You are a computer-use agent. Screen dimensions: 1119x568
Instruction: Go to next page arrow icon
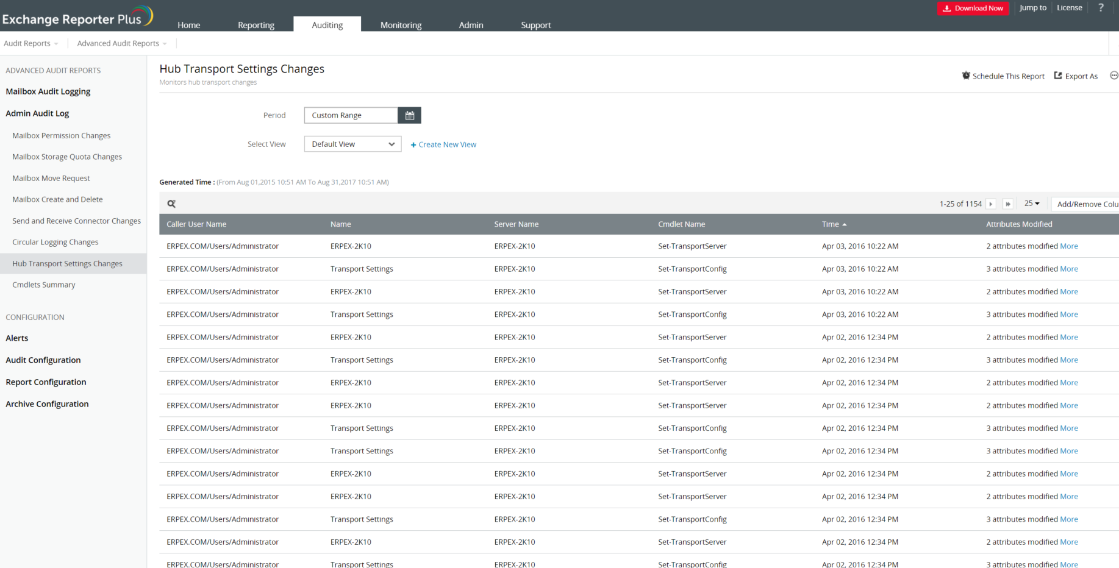[991, 204]
